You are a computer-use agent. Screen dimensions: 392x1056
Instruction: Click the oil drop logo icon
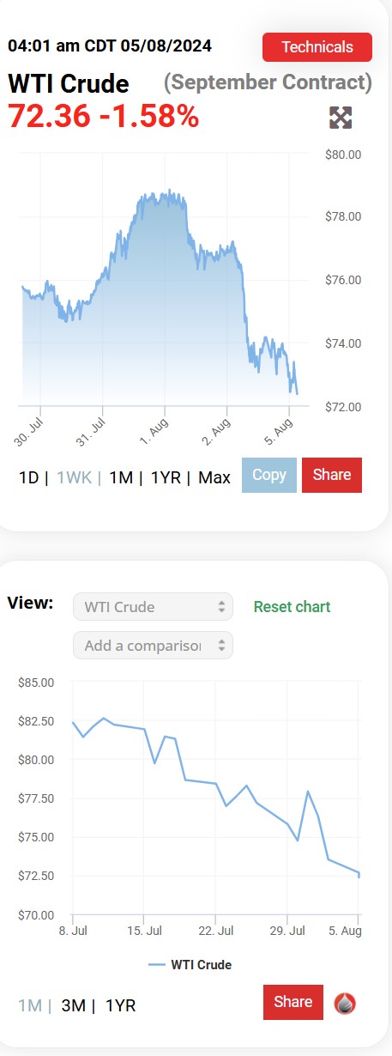coord(344,1003)
